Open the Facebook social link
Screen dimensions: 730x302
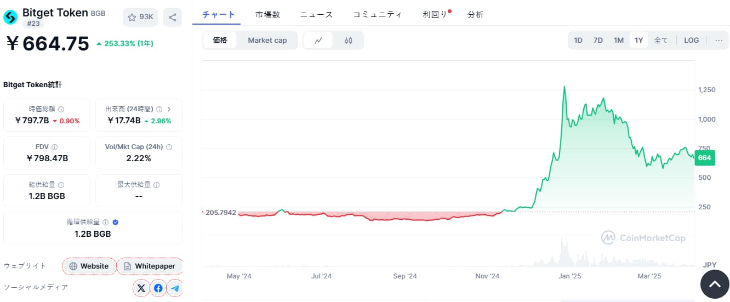[x=158, y=288]
